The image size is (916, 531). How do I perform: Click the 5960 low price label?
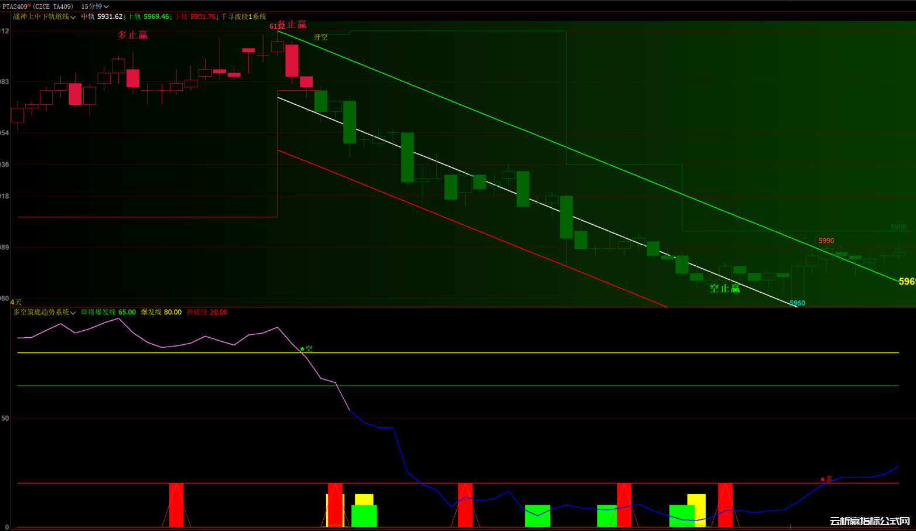pyautogui.click(x=797, y=303)
